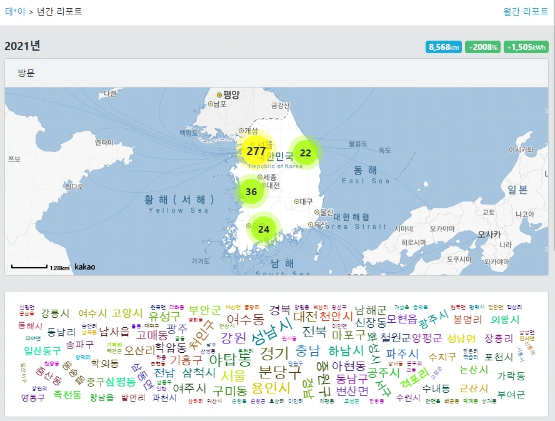The height and width of the screenshot is (421, 555).
Task: Select 포천시 in the word cloud
Action: click(x=499, y=357)
